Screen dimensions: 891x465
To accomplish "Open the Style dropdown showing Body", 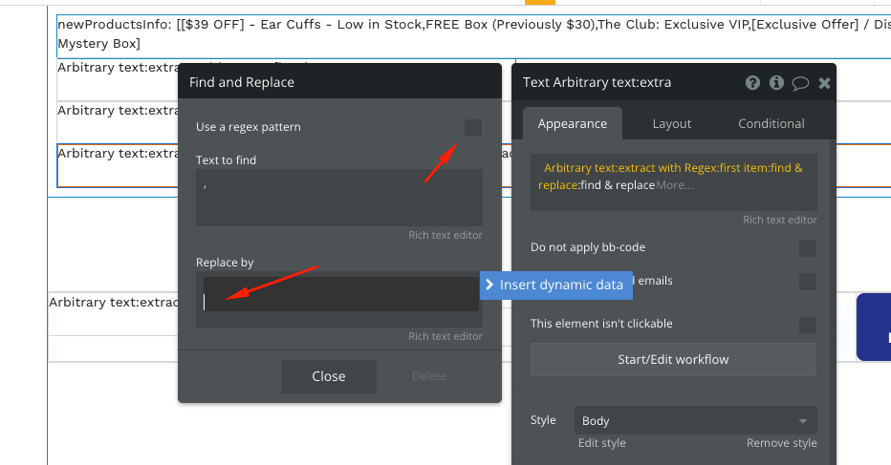I will point(695,420).
